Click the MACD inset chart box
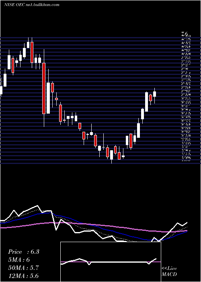Image resolution: width=201 pixels, height=282 pixels. click(x=111, y=262)
